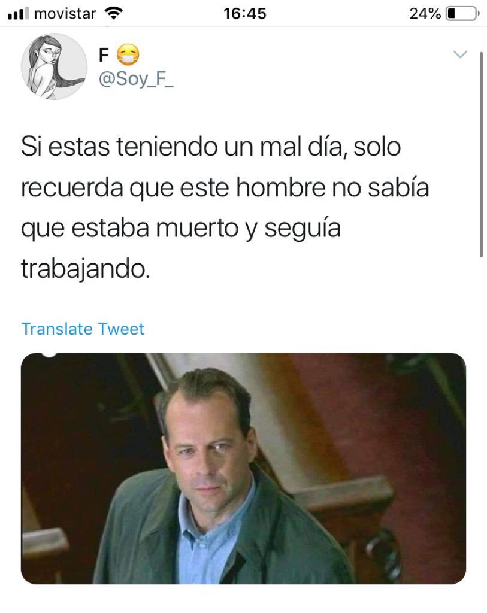The width and height of the screenshot is (487, 613).
Task: Tap the masked face emoji beside name
Action: coord(128,54)
